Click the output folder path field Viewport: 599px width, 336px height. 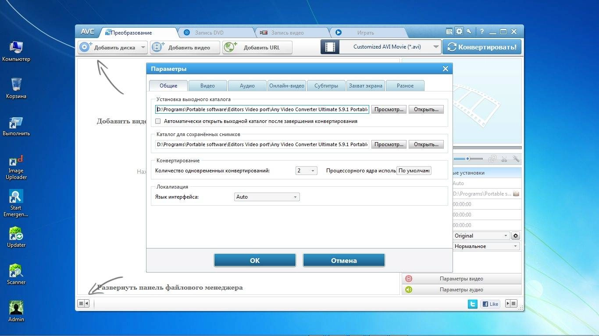pos(262,109)
